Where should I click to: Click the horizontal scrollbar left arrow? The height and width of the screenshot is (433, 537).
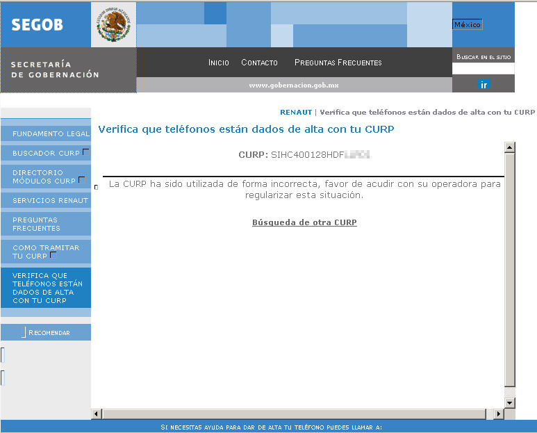tap(97, 414)
